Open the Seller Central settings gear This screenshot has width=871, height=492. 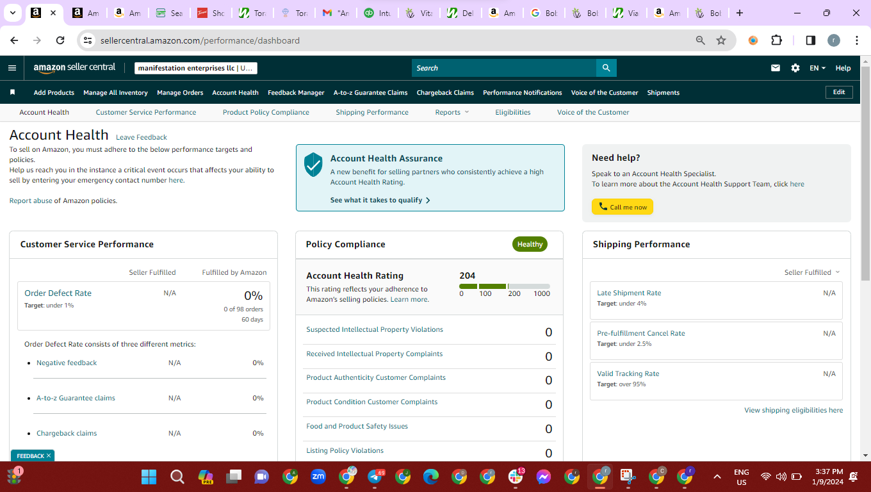point(795,68)
